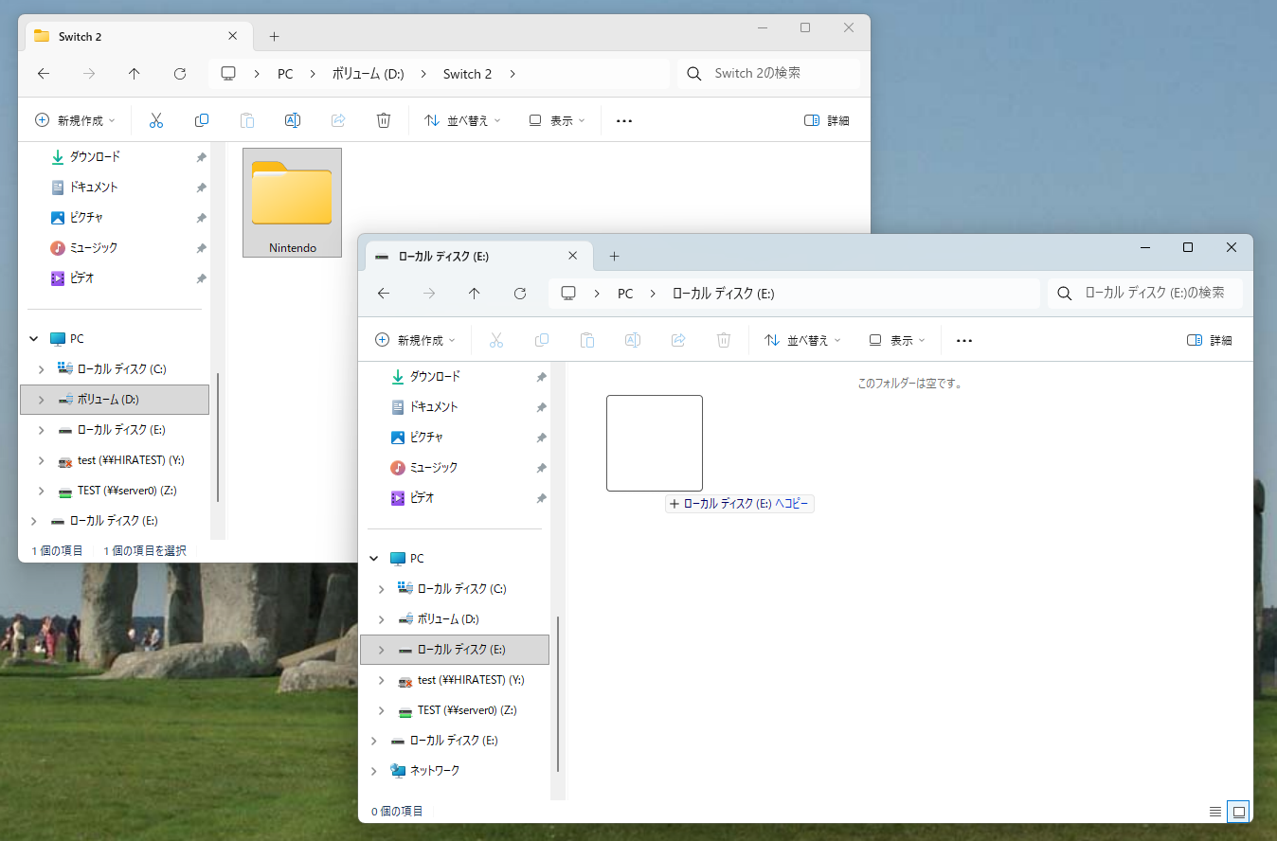Toggle the 詳細 details pane in Switch 2 window
1277x841 pixels.
tap(826, 120)
